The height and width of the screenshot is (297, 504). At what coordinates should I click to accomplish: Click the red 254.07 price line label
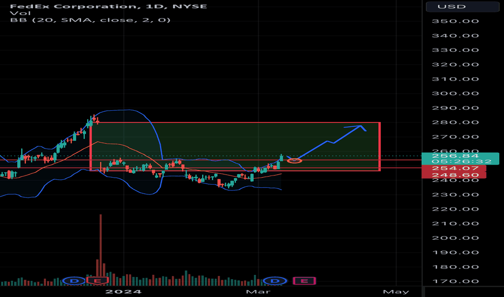click(x=454, y=168)
